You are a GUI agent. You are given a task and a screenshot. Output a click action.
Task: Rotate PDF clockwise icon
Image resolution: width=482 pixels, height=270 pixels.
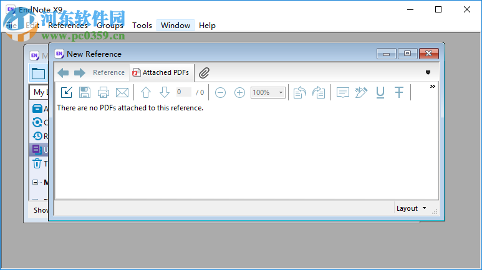pos(319,92)
